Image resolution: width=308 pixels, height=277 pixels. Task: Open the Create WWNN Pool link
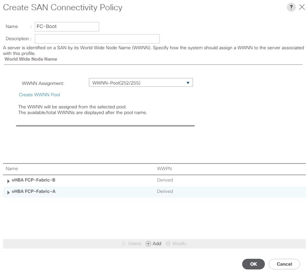point(40,94)
